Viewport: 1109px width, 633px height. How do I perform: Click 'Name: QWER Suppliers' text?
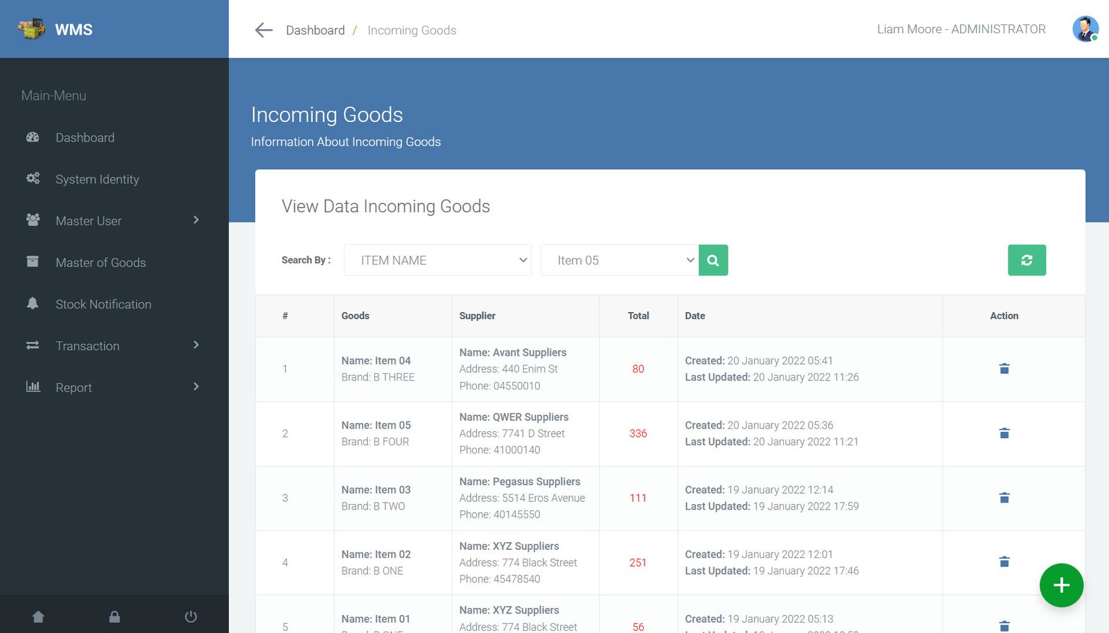click(514, 417)
